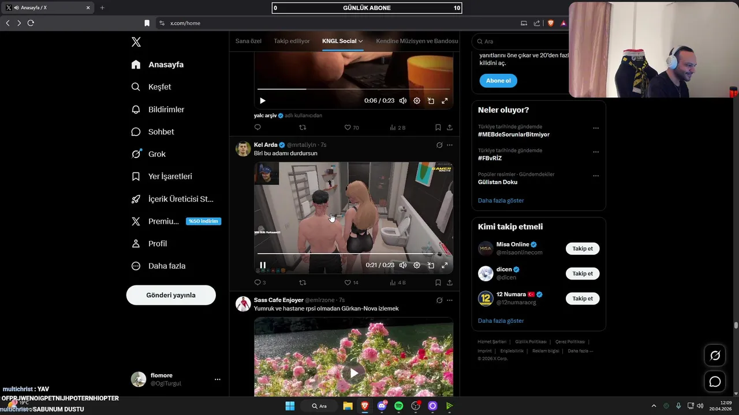Switch to Takip ediliyor tab
Viewport: 739px width, 415px height.
pos(292,41)
